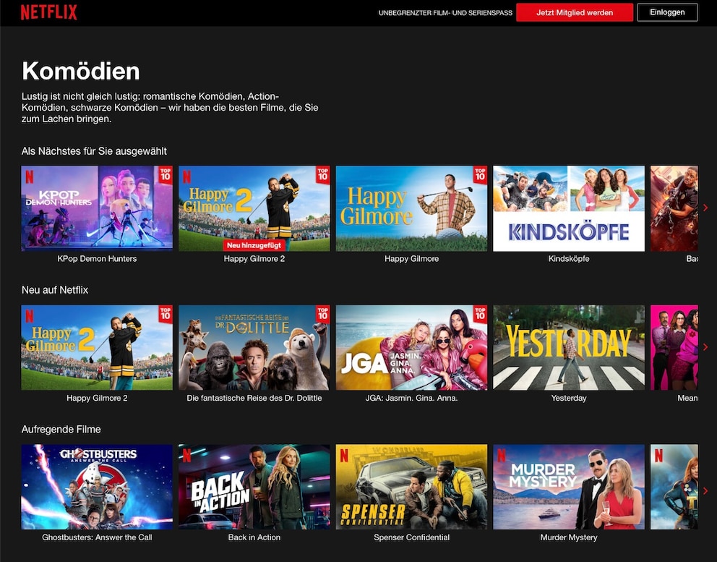The width and height of the screenshot is (717, 562).
Task: Click 'Ghostbusters: Answer the Call' title text
Action: (97, 537)
